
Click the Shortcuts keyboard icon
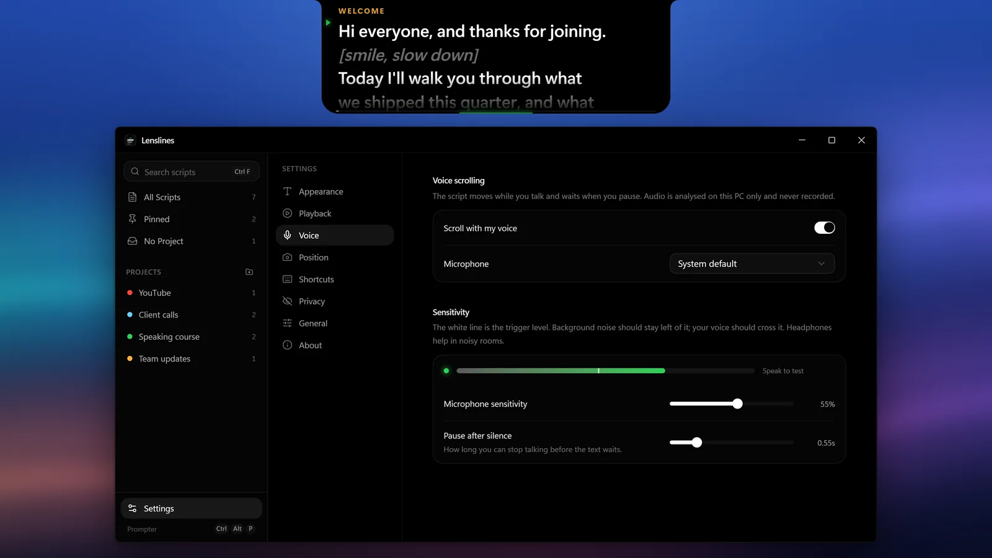287,279
